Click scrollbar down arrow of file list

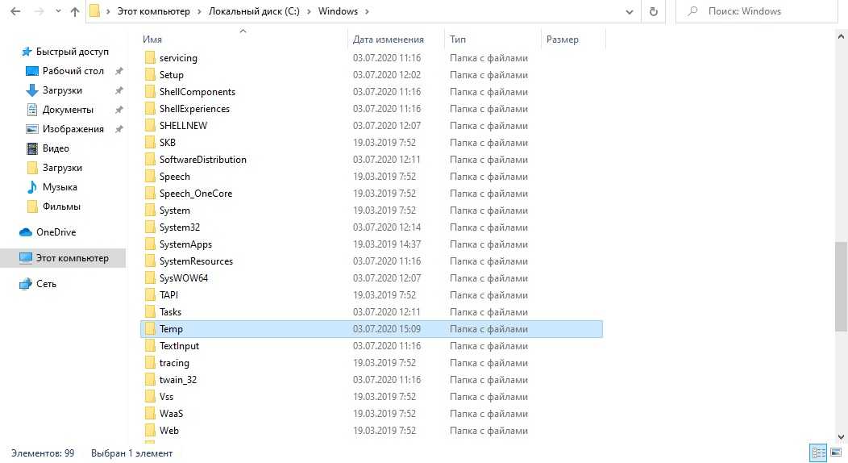pos(841,437)
